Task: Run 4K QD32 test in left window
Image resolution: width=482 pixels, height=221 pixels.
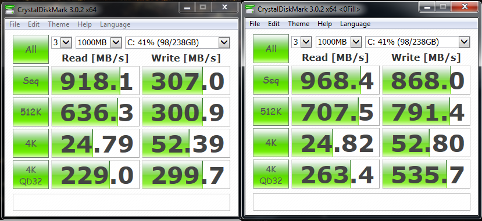Action: 31,175
